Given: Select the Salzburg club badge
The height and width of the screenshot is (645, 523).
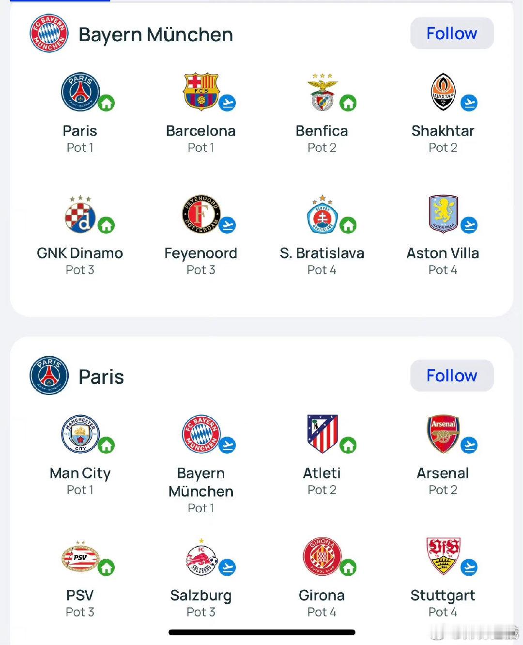Looking at the screenshot, I should (201, 557).
